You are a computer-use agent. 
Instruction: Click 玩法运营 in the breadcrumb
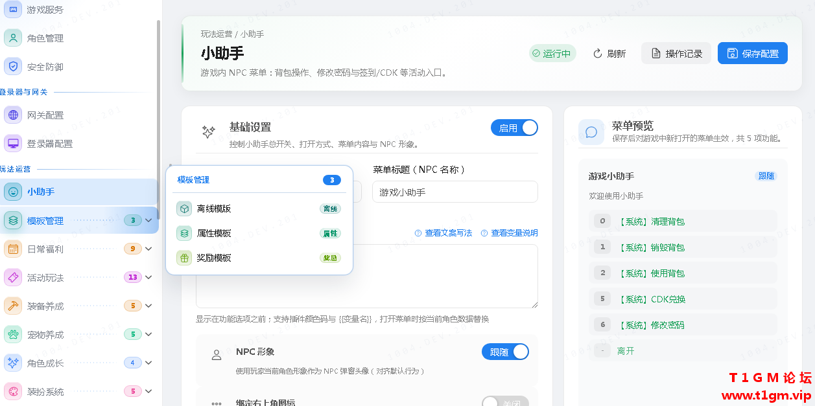(217, 34)
